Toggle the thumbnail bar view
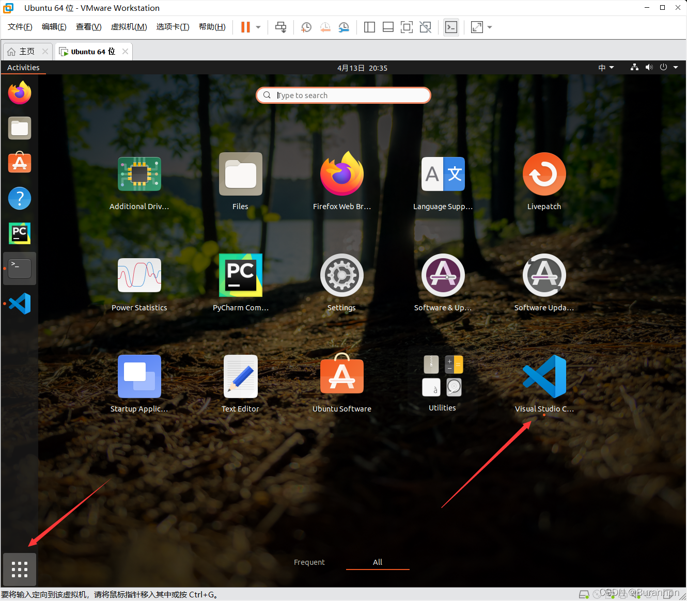The width and height of the screenshot is (687, 601). click(388, 27)
